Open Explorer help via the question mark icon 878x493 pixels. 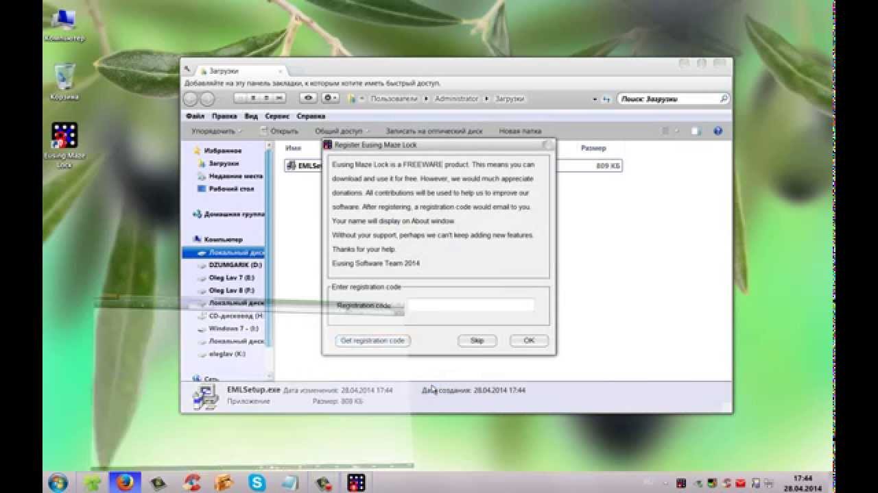[x=717, y=131]
